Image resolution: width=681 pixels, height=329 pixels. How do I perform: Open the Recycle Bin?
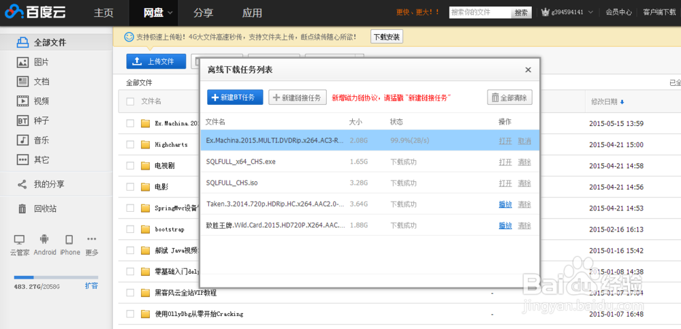[x=37, y=209]
